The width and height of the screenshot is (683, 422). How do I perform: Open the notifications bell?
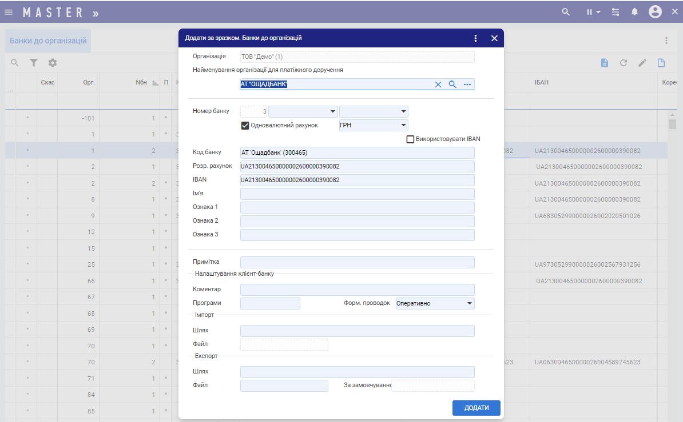pyautogui.click(x=634, y=12)
